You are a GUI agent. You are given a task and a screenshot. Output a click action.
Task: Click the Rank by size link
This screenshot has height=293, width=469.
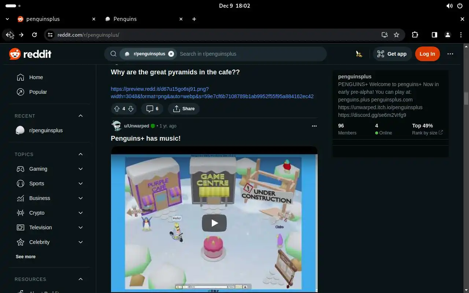[427, 133]
